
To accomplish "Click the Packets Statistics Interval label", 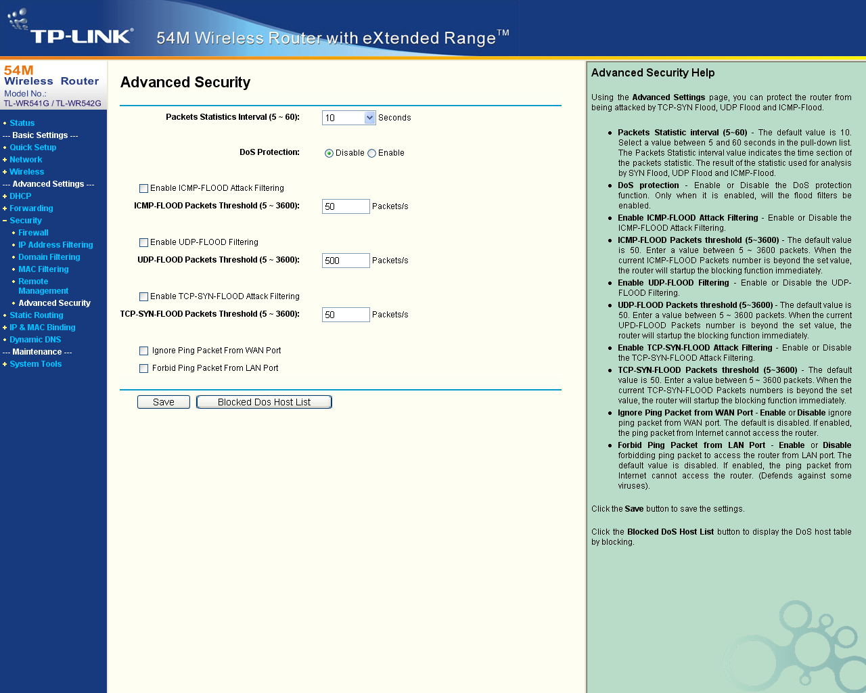I will [233, 117].
